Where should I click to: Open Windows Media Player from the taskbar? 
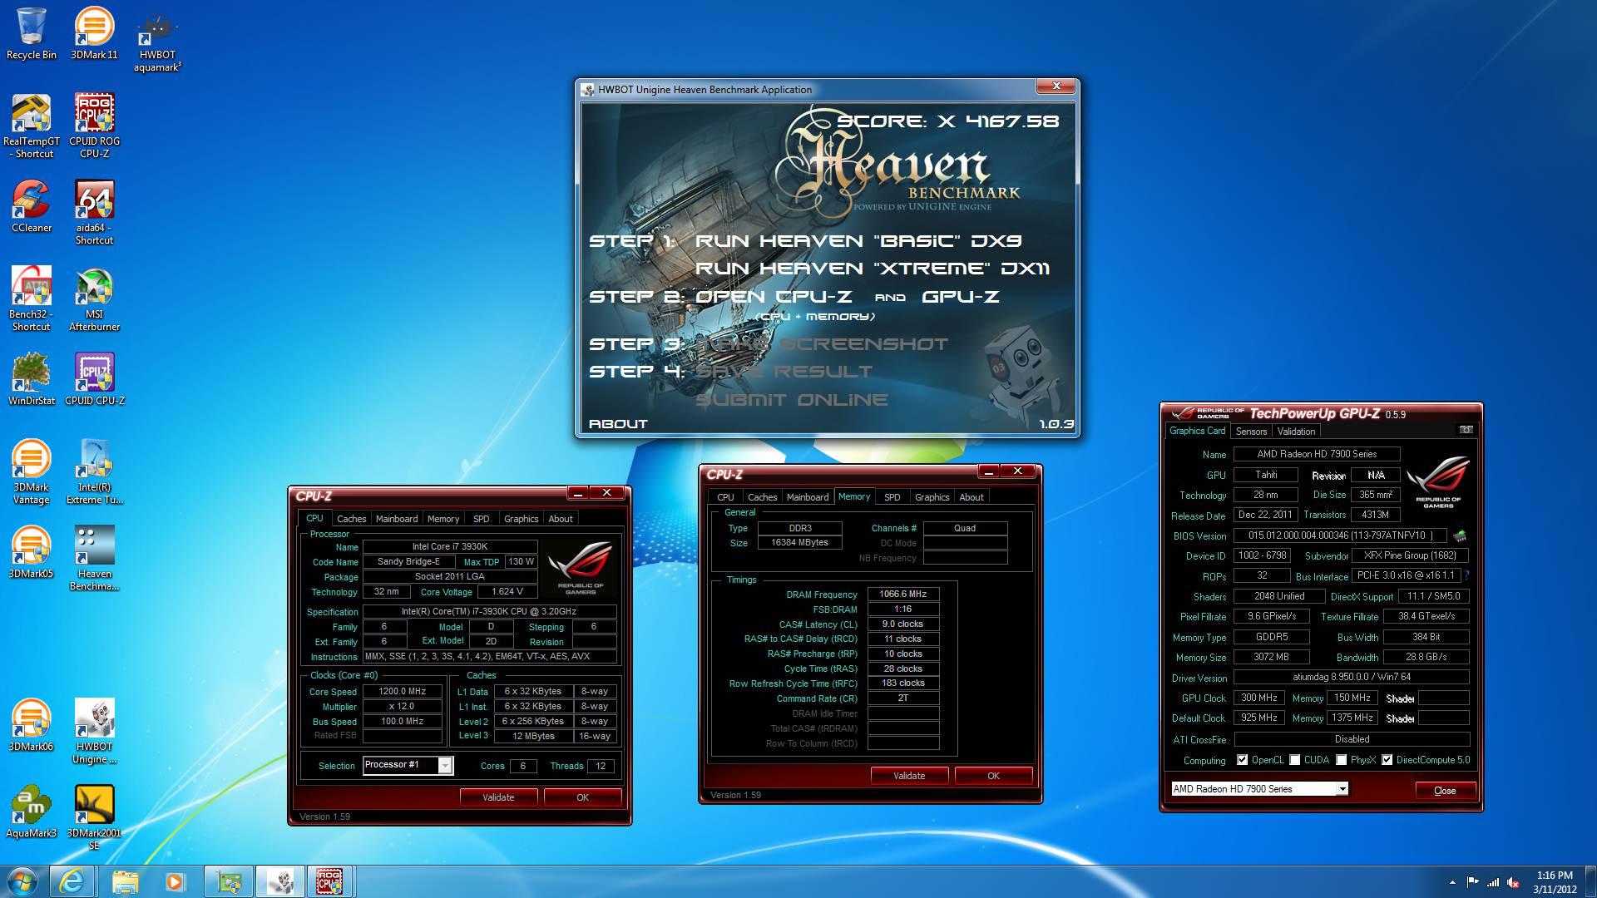pos(175,881)
